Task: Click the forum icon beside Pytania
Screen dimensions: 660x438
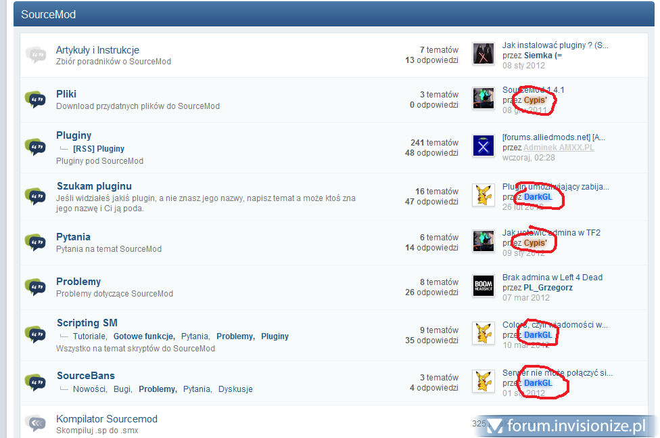Action: tap(36, 242)
